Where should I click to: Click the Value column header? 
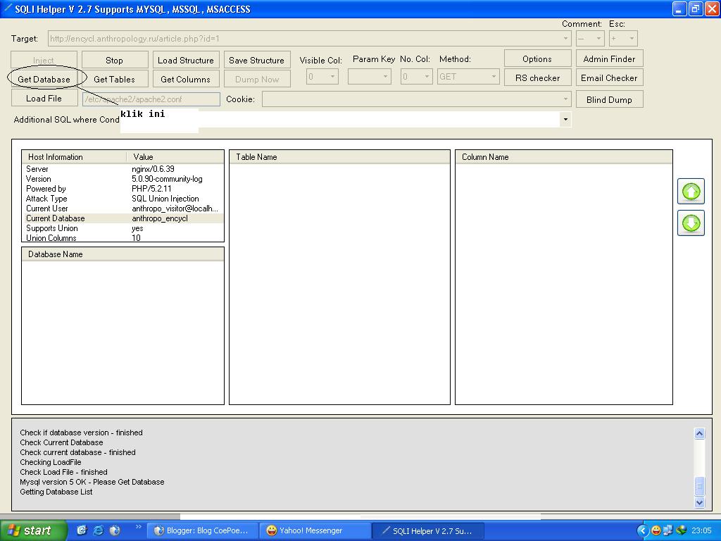[x=175, y=157]
